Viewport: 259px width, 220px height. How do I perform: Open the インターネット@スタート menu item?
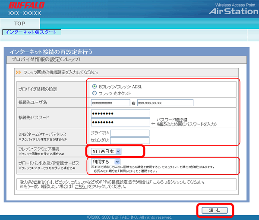(31, 32)
